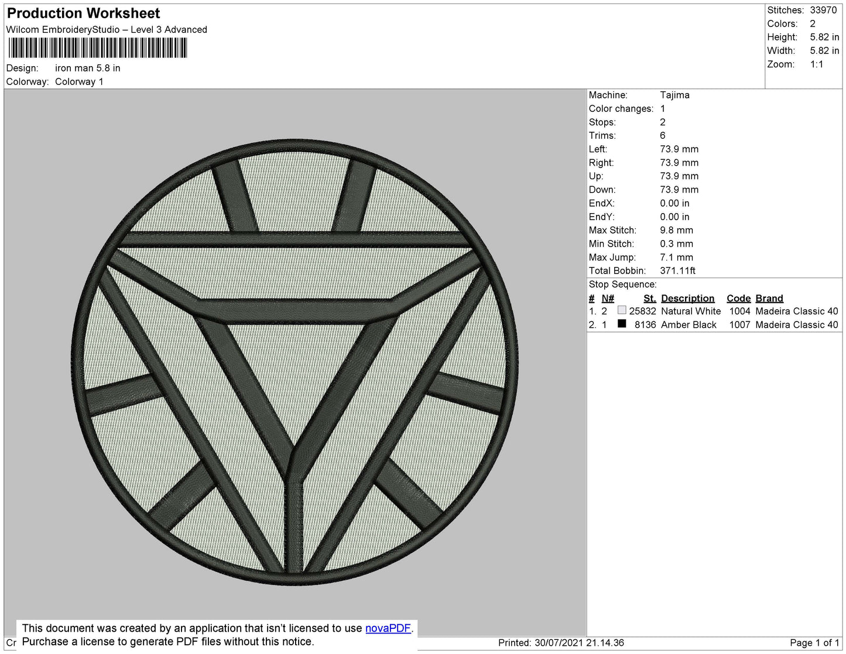The width and height of the screenshot is (846, 654).
Task: Click the Colors value 2
Action: click(x=813, y=23)
